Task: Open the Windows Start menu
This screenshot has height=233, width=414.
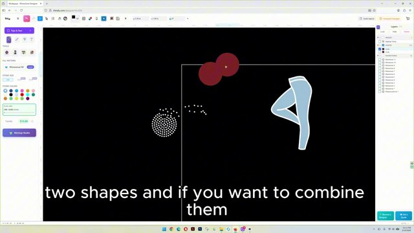Action: point(164,229)
